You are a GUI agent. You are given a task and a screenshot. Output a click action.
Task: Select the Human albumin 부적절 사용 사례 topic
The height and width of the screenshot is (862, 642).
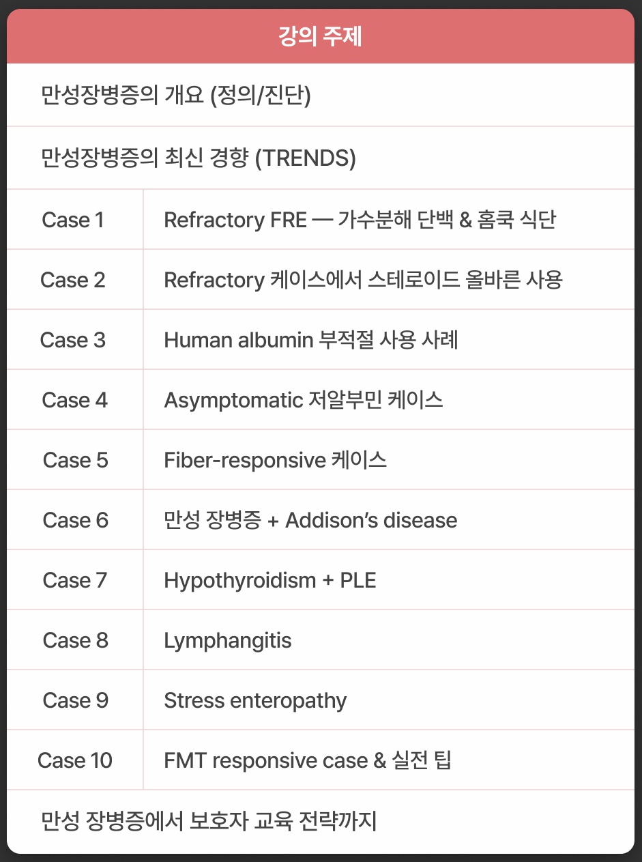(311, 340)
